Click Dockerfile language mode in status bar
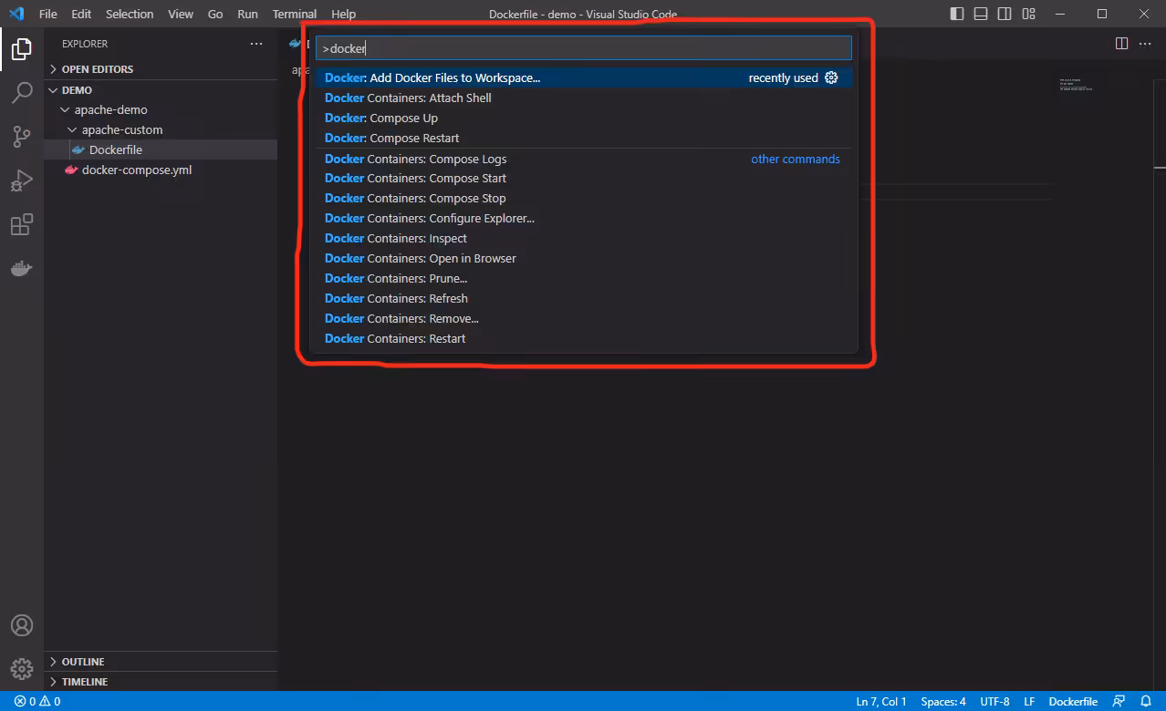 (1073, 701)
